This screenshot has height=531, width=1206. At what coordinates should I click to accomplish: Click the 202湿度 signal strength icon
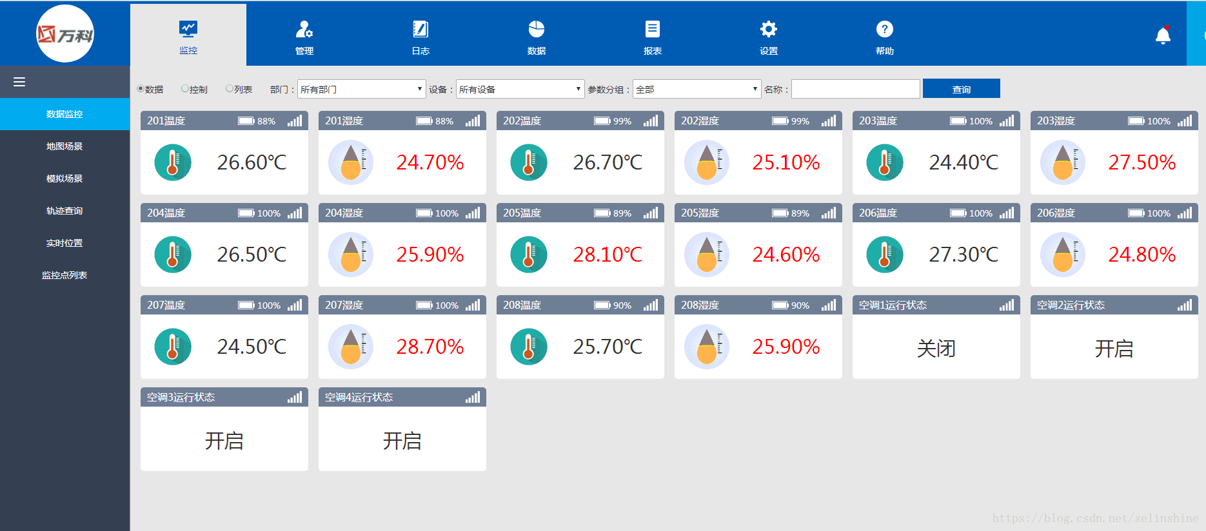829,121
